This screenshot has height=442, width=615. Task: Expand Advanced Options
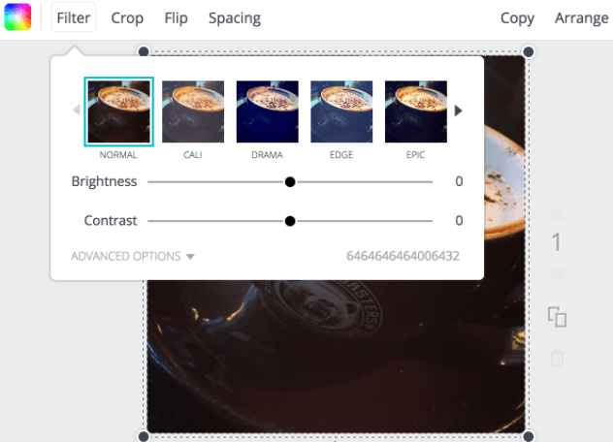[133, 257]
